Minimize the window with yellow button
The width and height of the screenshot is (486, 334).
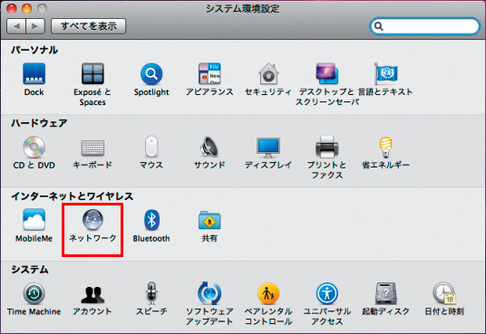click(x=26, y=8)
